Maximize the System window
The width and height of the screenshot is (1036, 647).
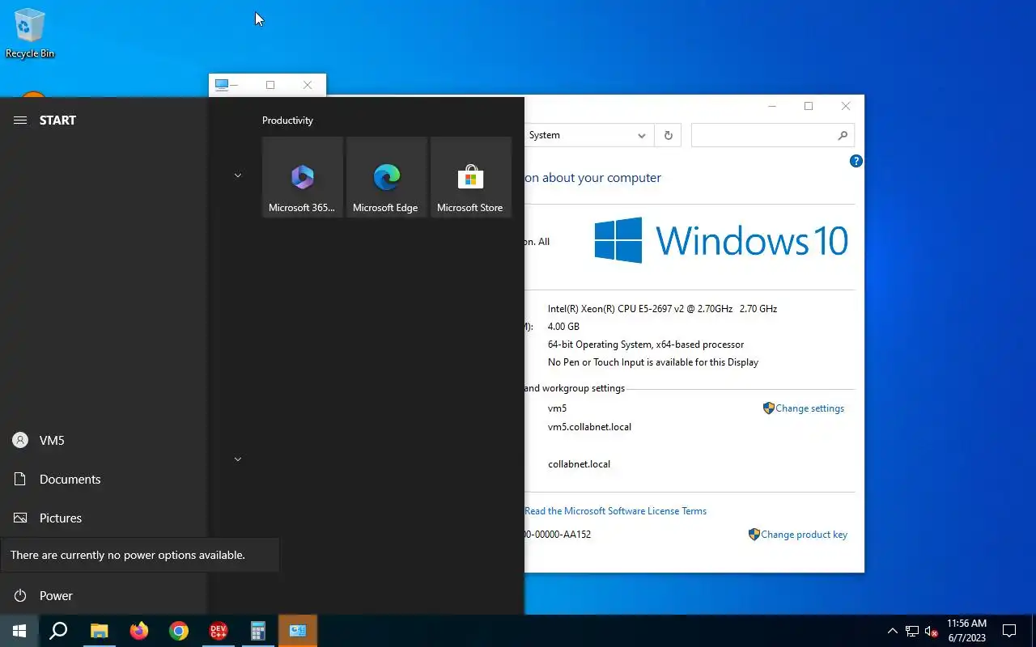809,106
